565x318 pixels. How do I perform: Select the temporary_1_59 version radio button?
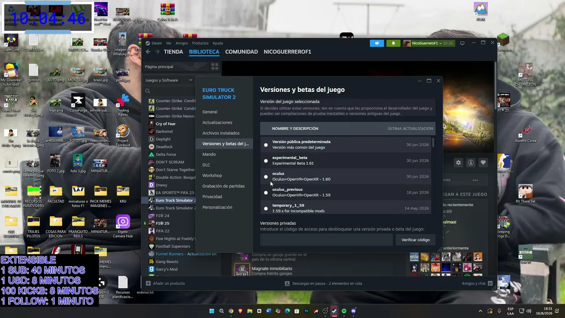point(266,208)
